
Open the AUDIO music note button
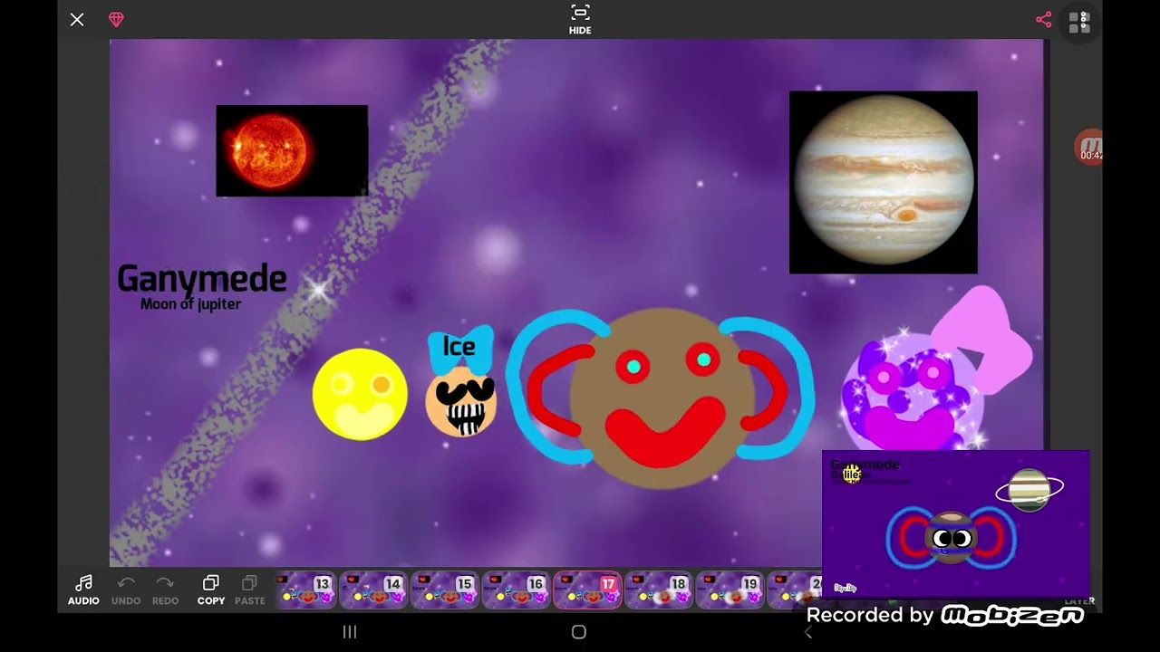83,590
